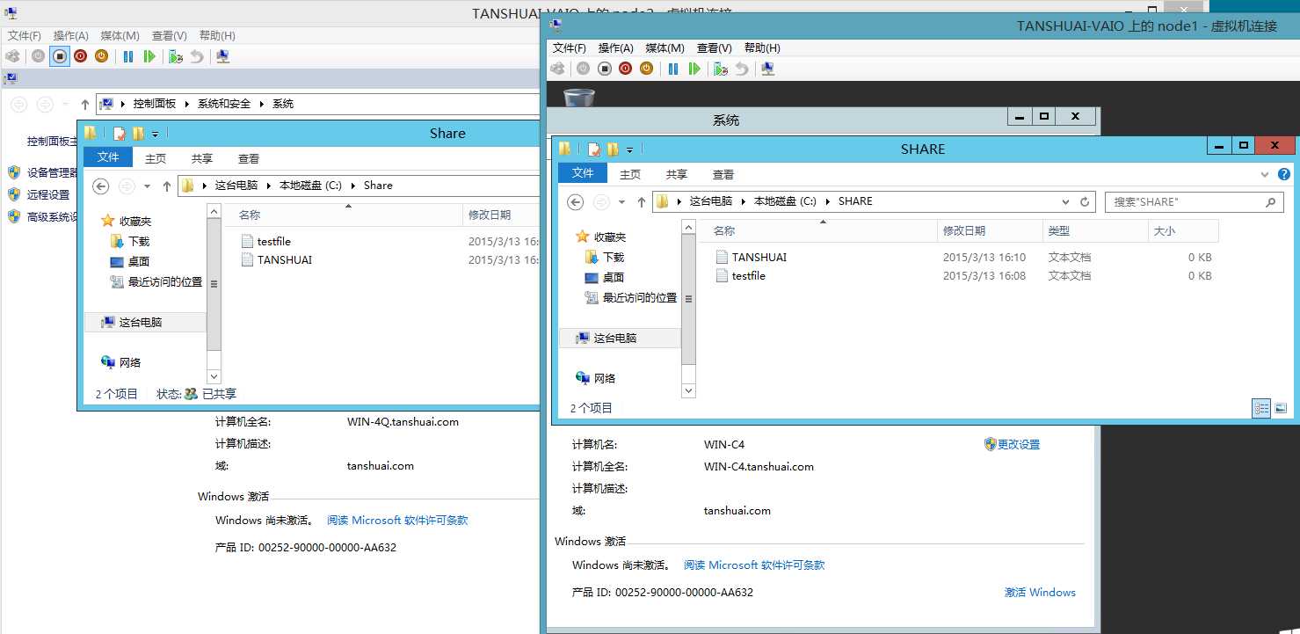Open 文件(F) menu in left VM window
Screen dimensions: 1300x634
coord(25,36)
